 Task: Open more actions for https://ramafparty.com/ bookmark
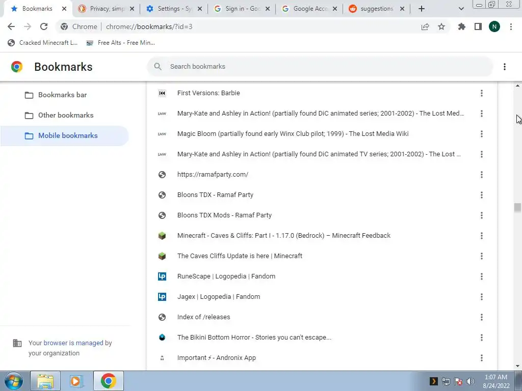(x=481, y=175)
